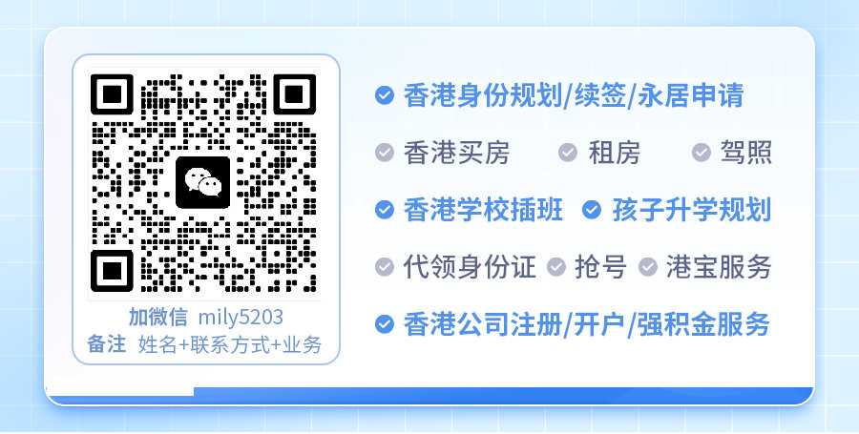Click the blue checkmark before 孩子升学规划
The width and height of the screenshot is (859, 434).
coord(592,210)
